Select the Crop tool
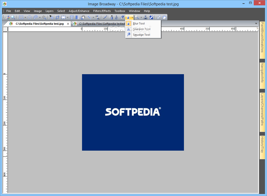Image resolution: width=267 pixels, height=196 pixels. [57, 17]
